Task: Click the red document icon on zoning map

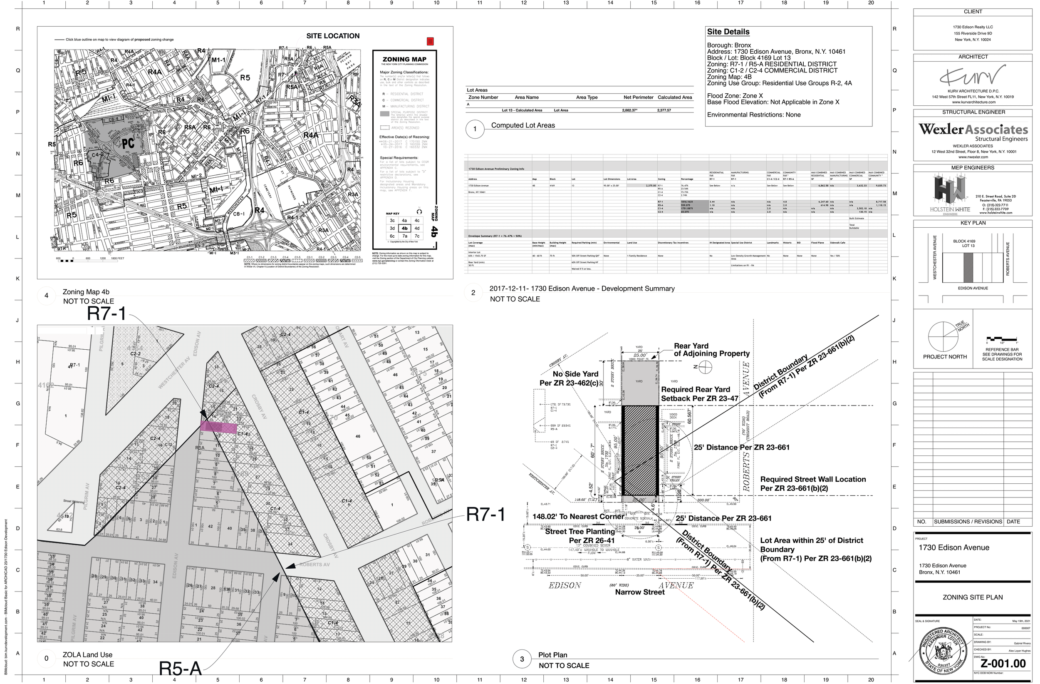Action: (430, 42)
